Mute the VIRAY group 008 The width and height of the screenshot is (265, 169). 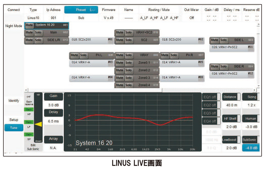(119, 55)
